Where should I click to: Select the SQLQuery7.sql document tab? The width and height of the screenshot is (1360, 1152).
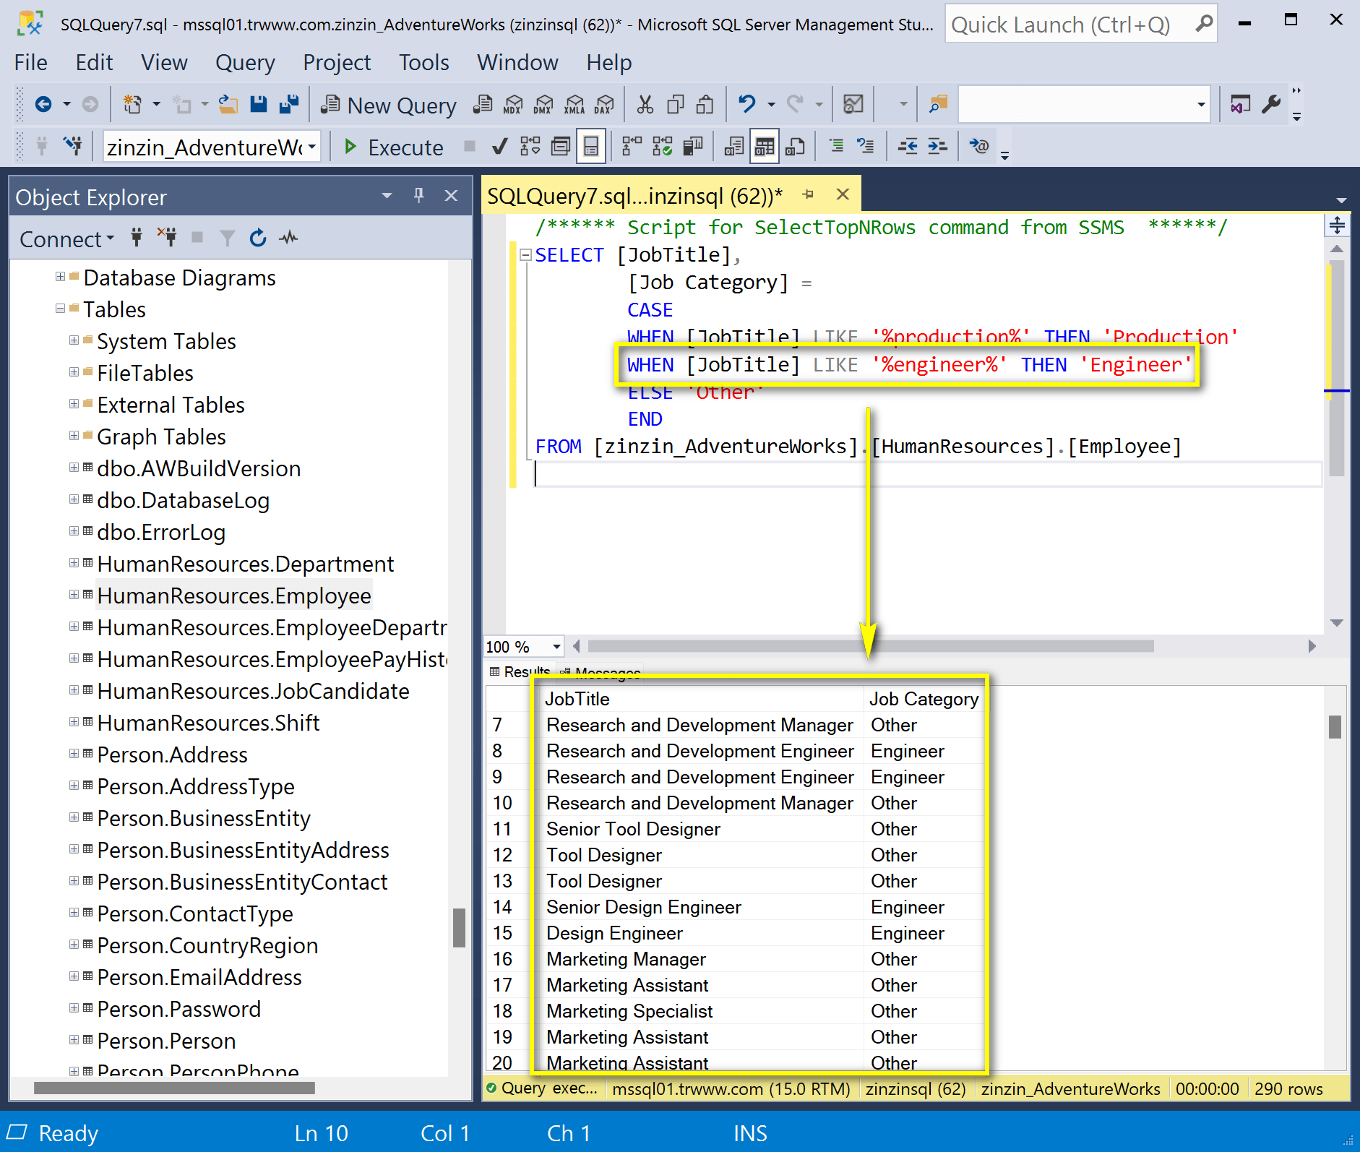[634, 196]
